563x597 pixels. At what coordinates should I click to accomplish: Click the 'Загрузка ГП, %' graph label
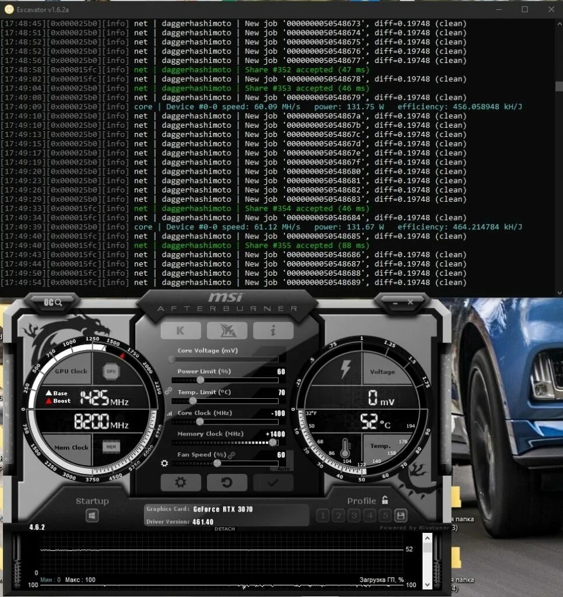click(381, 580)
